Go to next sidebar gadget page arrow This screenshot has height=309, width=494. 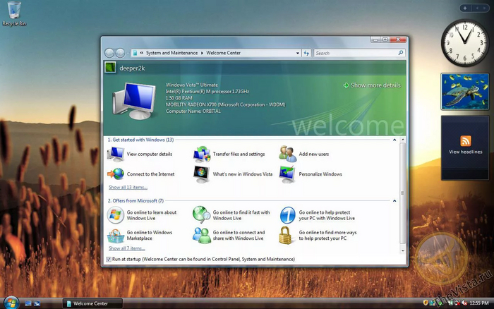tap(485, 8)
